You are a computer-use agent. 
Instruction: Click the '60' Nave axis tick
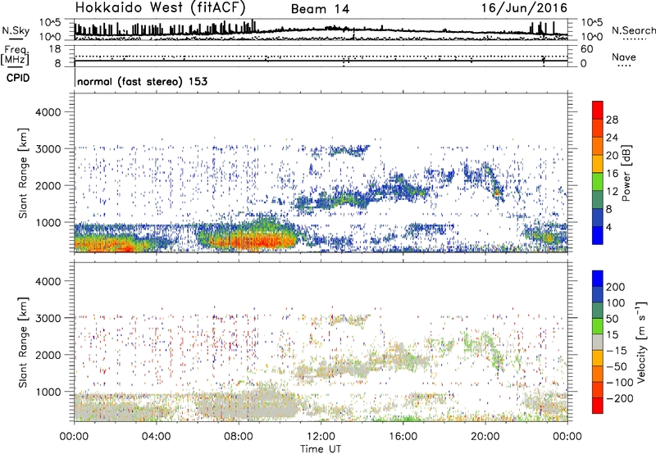pyautogui.click(x=586, y=49)
